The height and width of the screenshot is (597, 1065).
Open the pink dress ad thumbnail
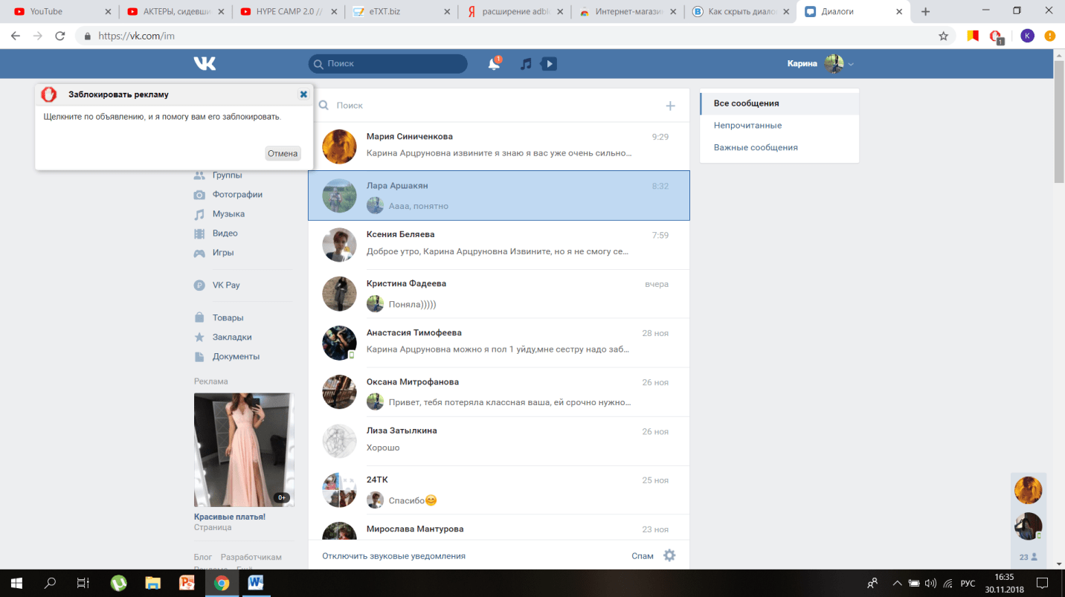(244, 450)
